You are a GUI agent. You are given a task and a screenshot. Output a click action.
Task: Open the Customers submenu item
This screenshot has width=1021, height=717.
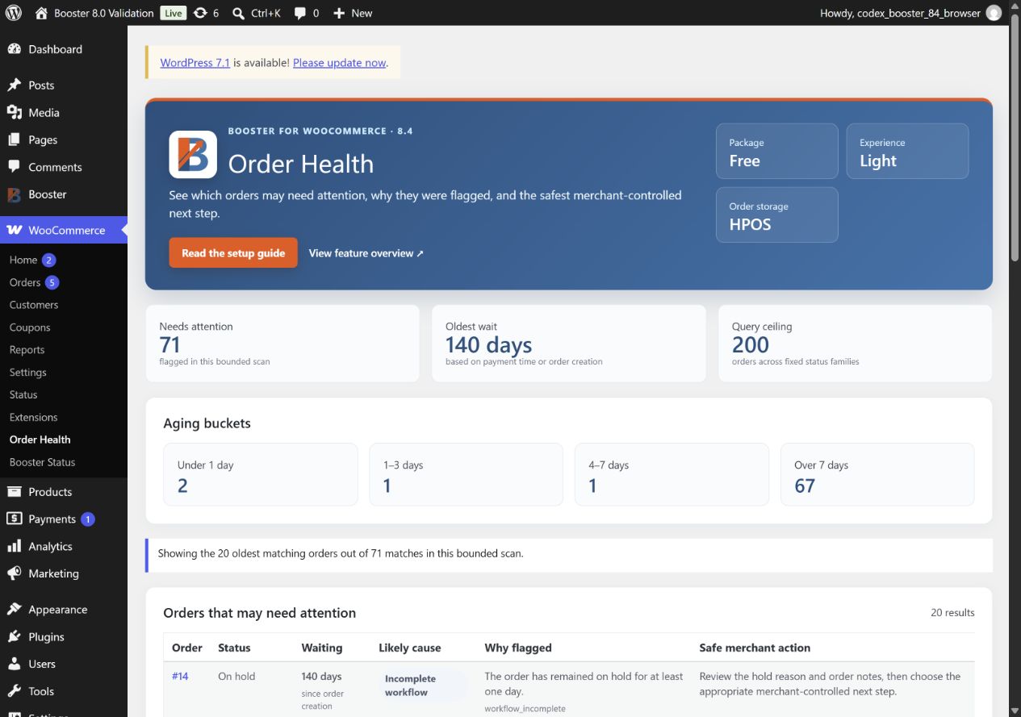(x=34, y=305)
